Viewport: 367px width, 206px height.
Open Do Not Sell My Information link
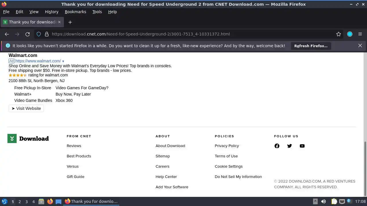pyautogui.click(x=238, y=177)
